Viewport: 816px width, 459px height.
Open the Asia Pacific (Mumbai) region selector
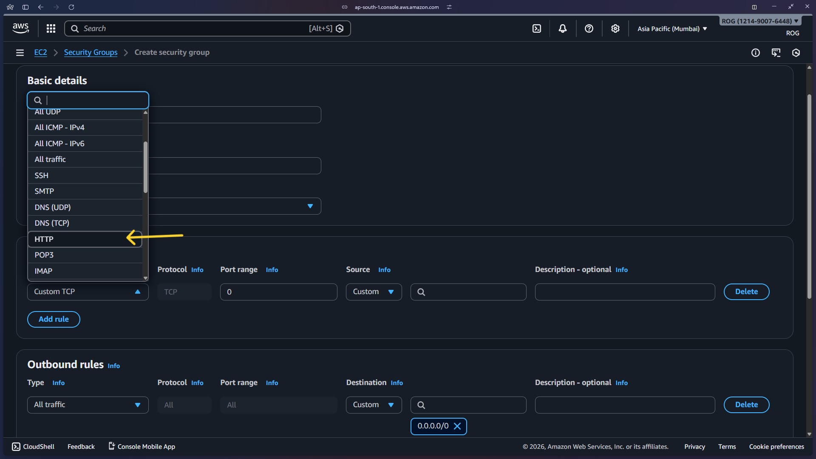[x=671, y=28]
